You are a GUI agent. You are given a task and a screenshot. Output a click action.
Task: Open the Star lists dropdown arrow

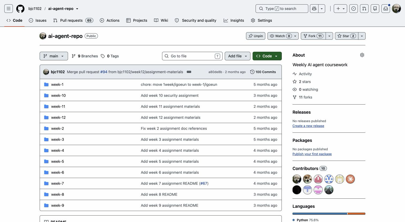coord(362,36)
